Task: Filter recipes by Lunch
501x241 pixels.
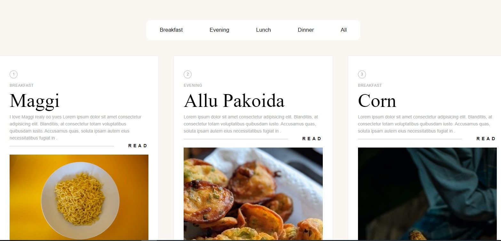Action: [x=263, y=30]
